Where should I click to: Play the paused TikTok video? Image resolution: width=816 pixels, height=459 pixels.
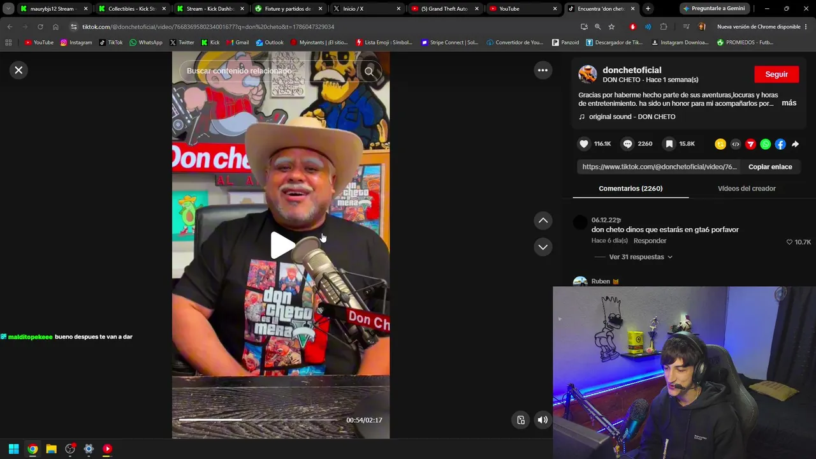[281, 245]
